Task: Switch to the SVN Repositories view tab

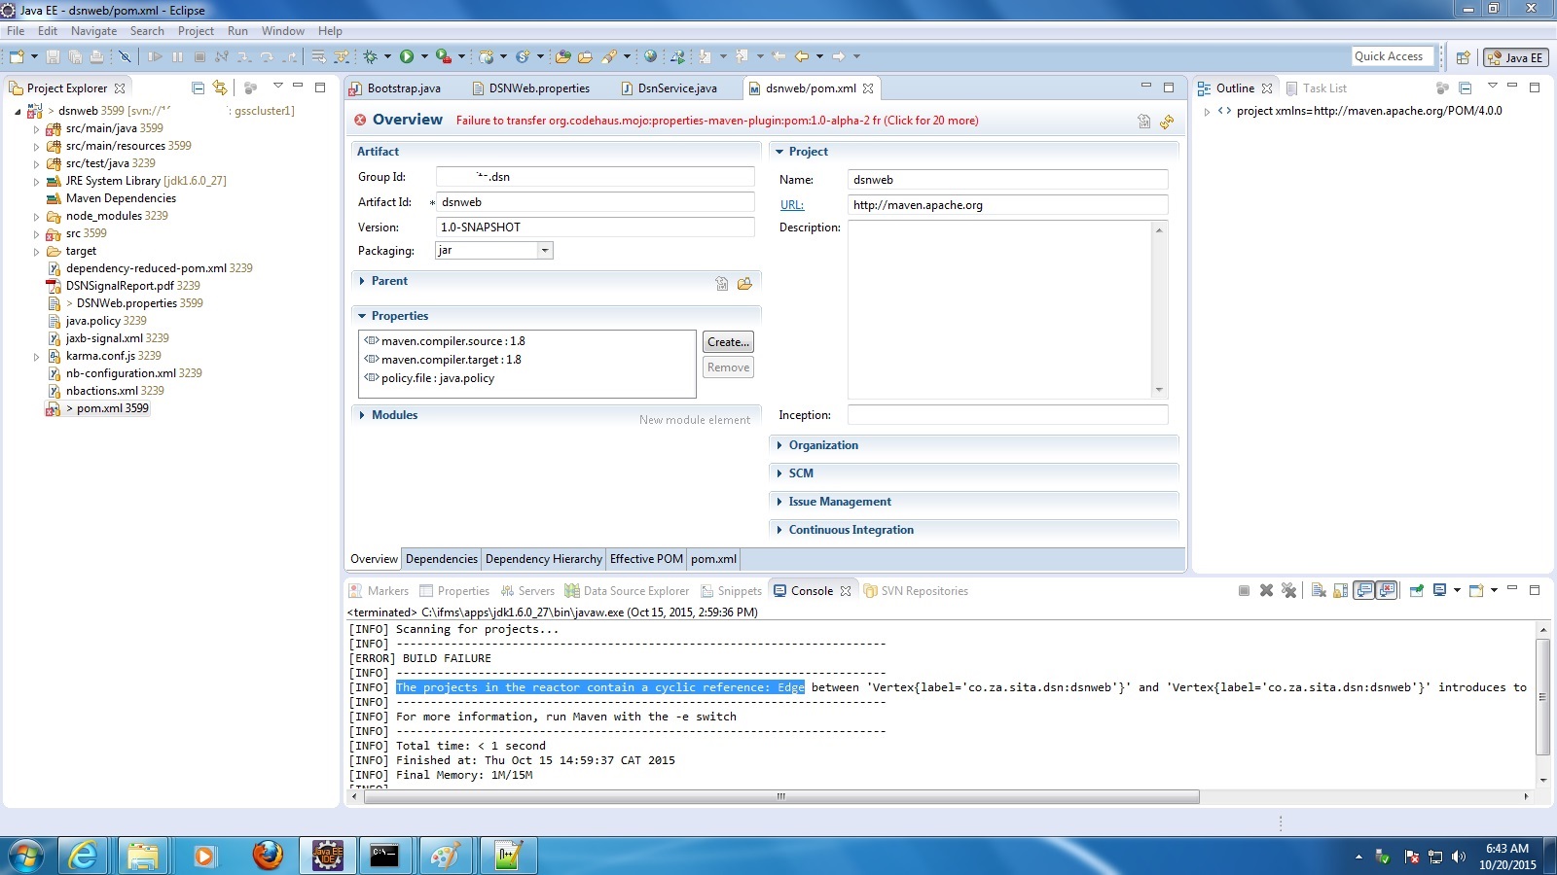Action: click(916, 591)
